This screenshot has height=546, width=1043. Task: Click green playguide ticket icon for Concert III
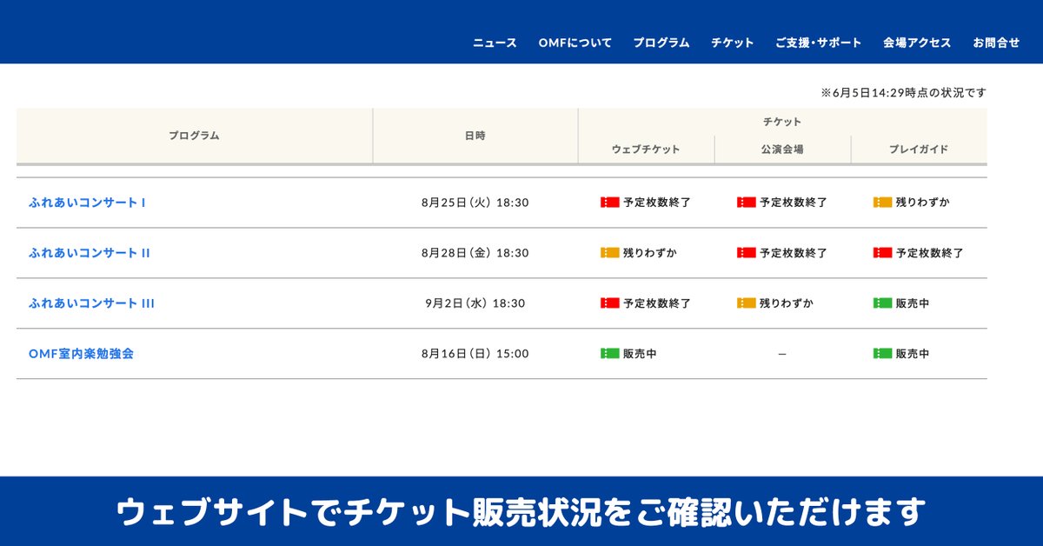(x=882, y=303)
